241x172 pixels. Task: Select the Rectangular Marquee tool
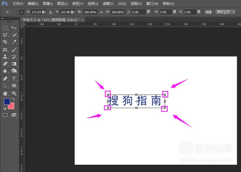5,28
